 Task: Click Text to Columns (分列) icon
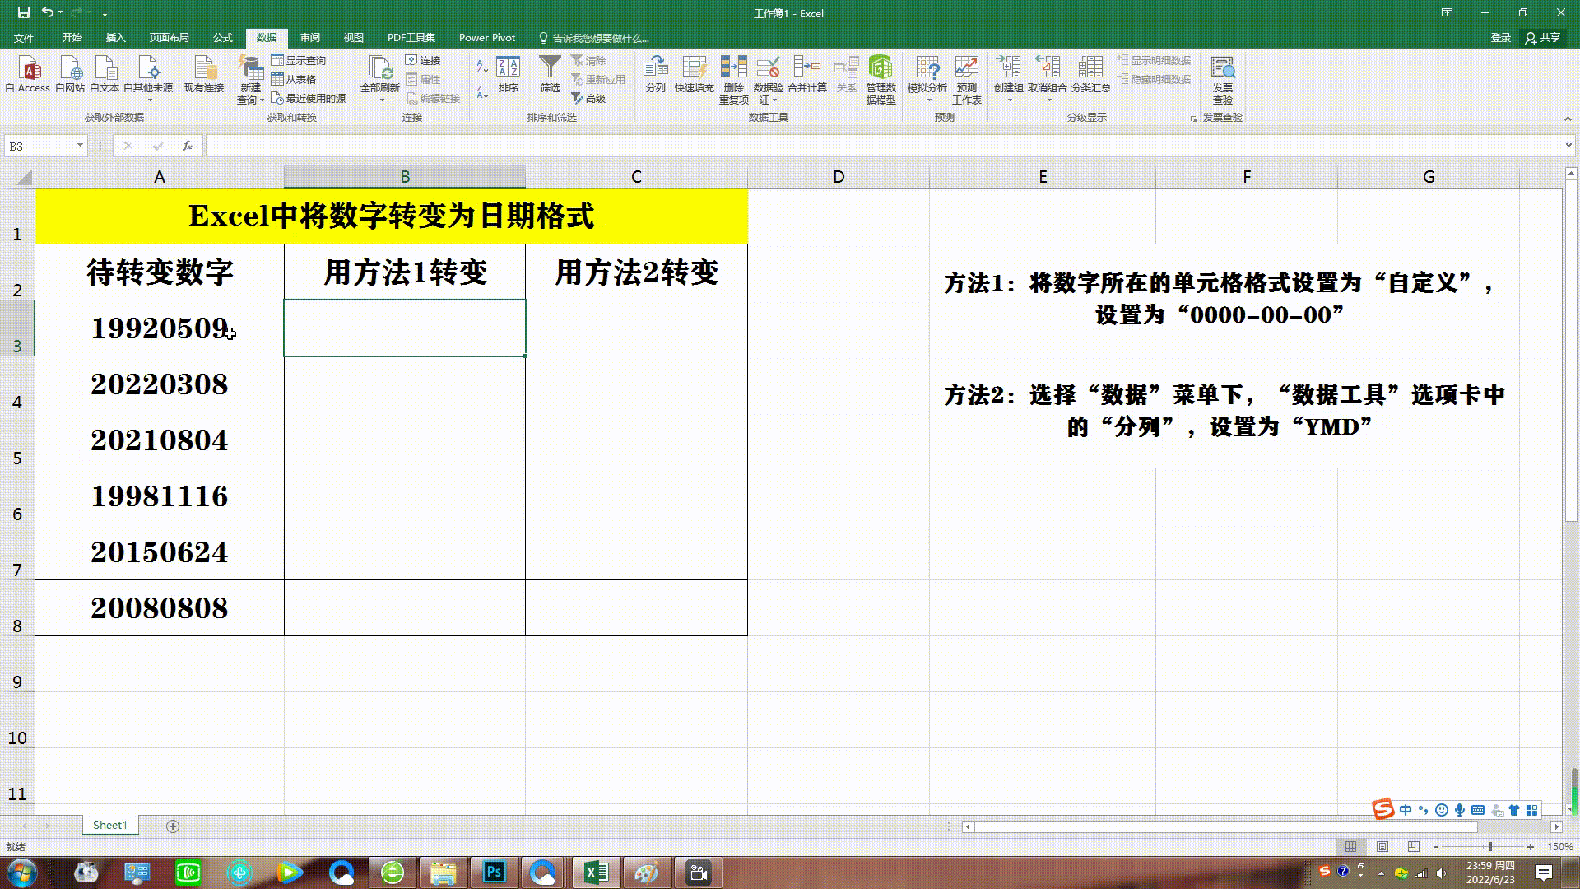[656, 74]
